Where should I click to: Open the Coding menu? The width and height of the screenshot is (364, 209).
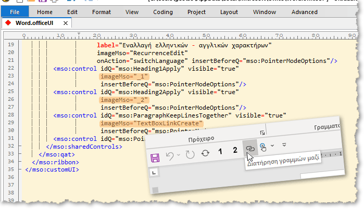tap(162, 12)
